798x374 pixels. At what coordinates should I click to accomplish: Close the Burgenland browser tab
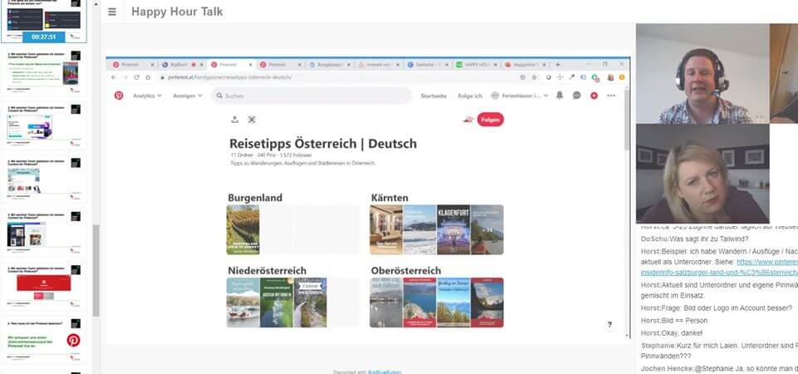tap(348, 65)
